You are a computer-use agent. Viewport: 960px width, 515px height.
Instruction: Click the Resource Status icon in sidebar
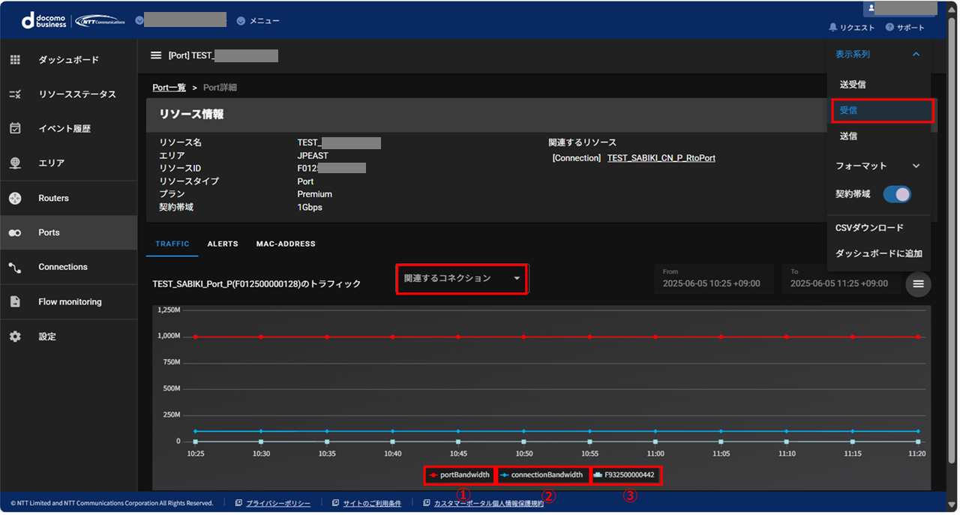15,94
